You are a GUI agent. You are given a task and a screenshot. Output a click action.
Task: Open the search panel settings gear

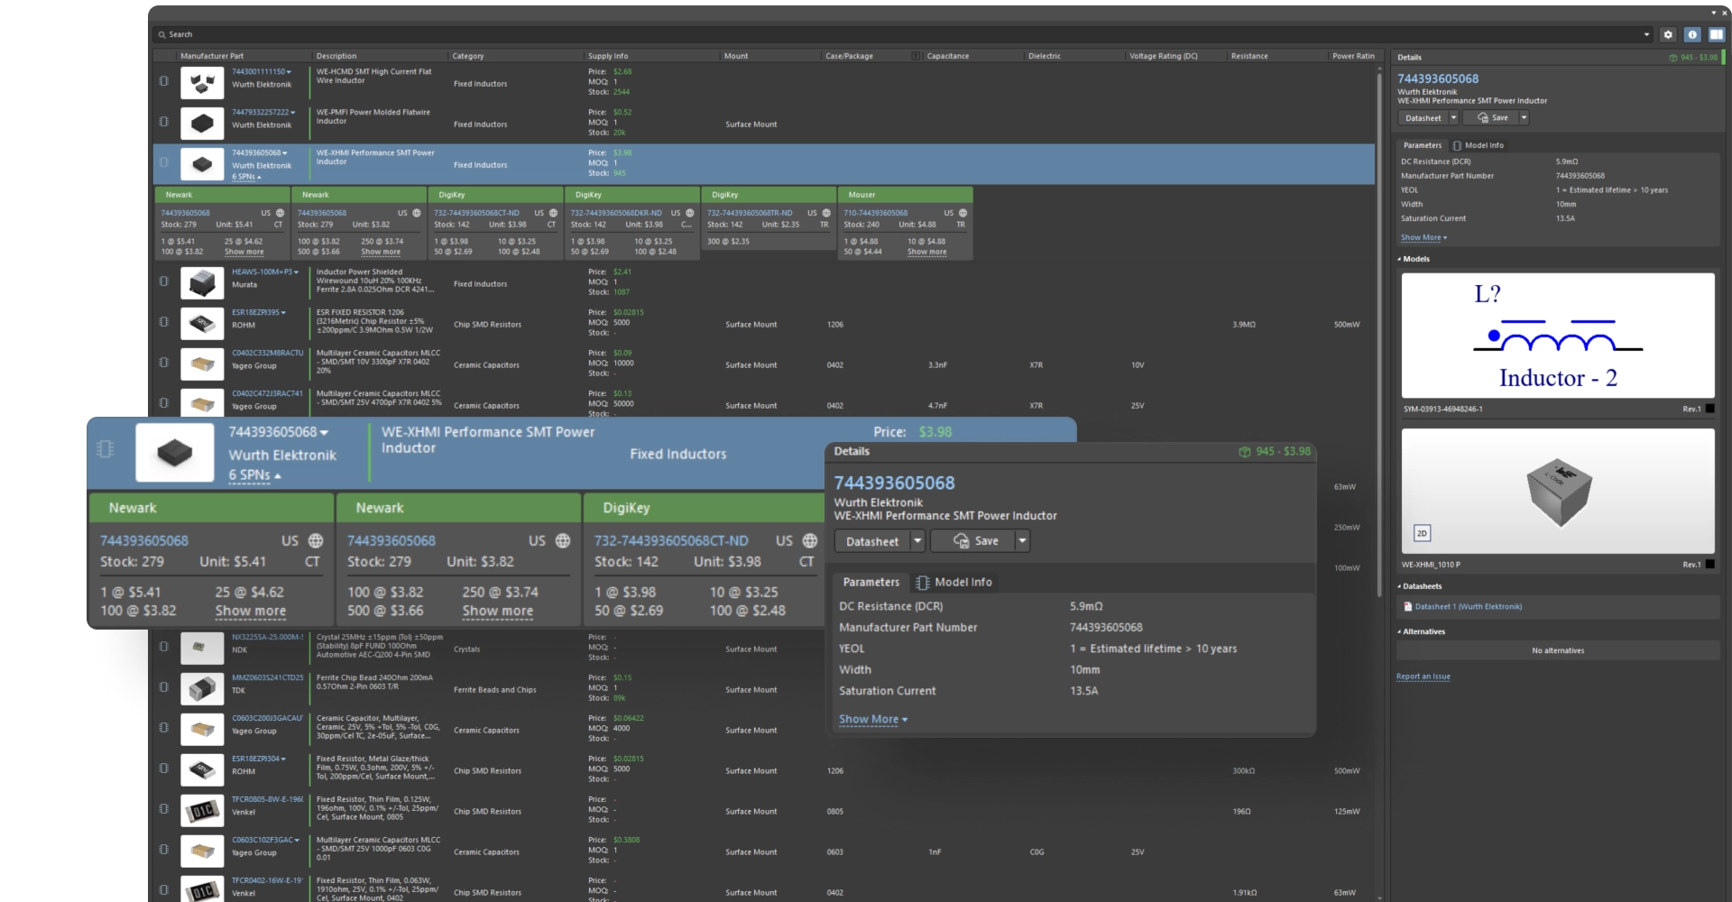[x=1668, y=34]
